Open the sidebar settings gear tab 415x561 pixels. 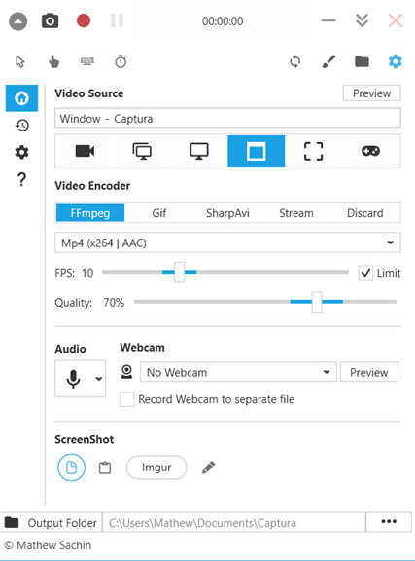point(21,152)
